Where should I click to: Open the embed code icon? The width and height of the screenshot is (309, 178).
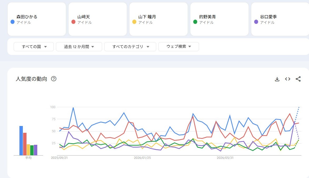point(287,79)
